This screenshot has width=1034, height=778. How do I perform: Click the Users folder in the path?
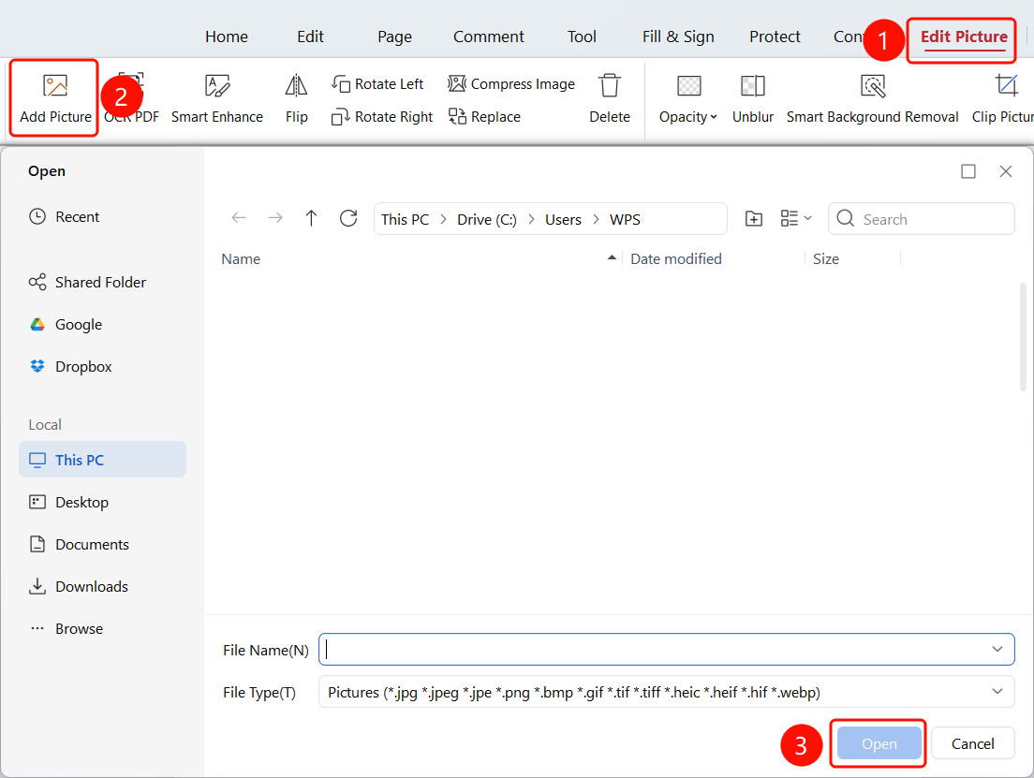[563, 220]
